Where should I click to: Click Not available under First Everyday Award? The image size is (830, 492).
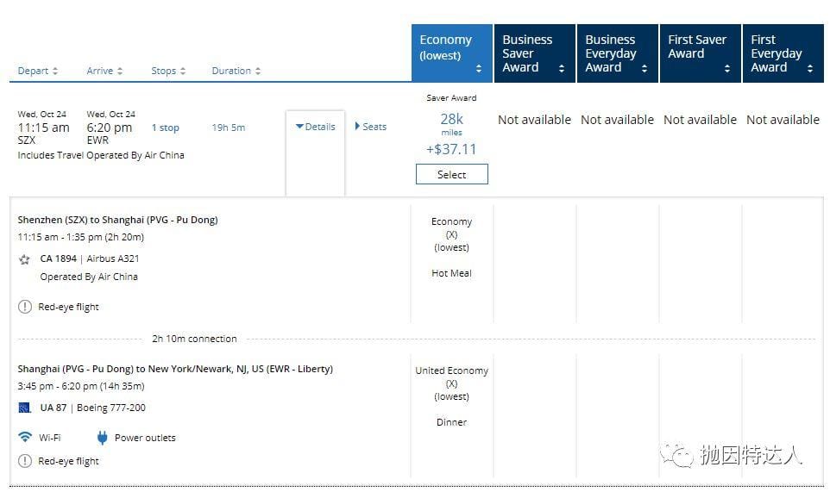click(783, 120)
